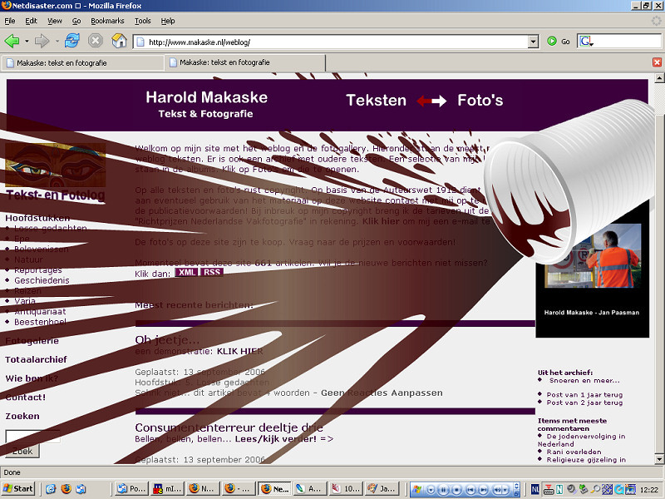
Task: Click the XML feed badge
Action: 186,272
